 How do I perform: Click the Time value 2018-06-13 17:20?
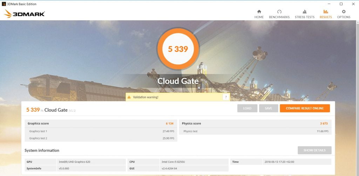click(279, 162)
